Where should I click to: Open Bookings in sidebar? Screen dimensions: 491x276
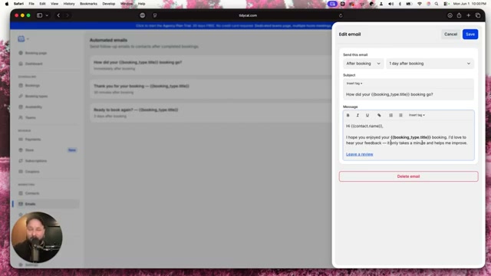tap(48, 85)
